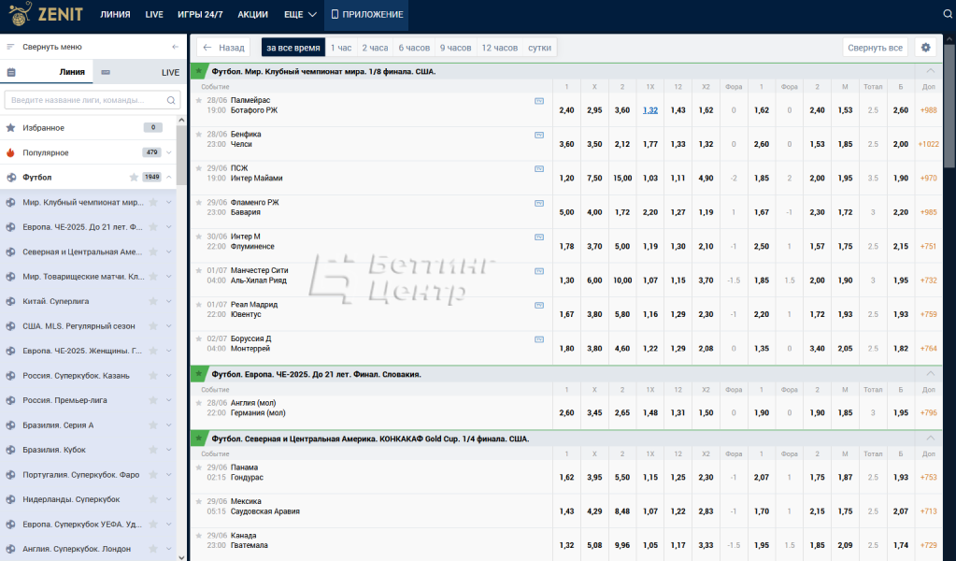Collapse Клубный чемпионат мира table chevron
The height and width of the screenshot is (561, 956).
point(931,71)
